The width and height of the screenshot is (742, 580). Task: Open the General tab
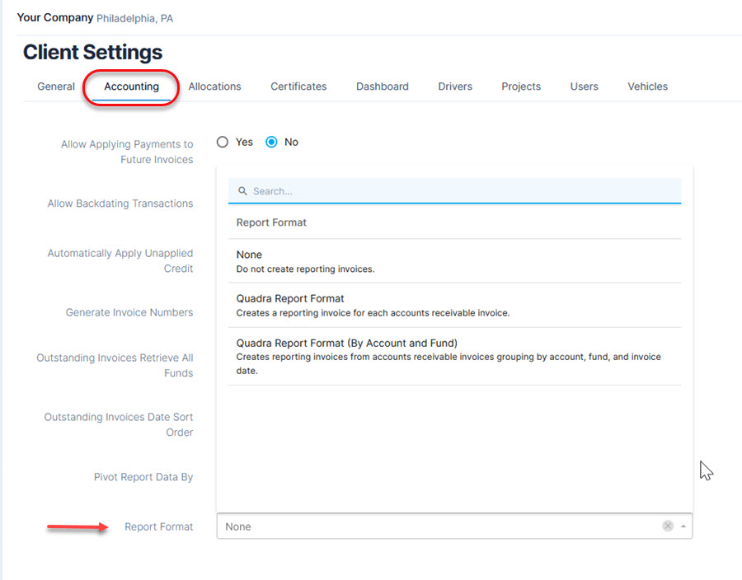(x=56, y=87)
